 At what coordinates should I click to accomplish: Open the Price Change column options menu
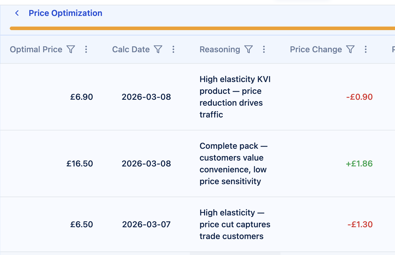[x=366, y=49]
